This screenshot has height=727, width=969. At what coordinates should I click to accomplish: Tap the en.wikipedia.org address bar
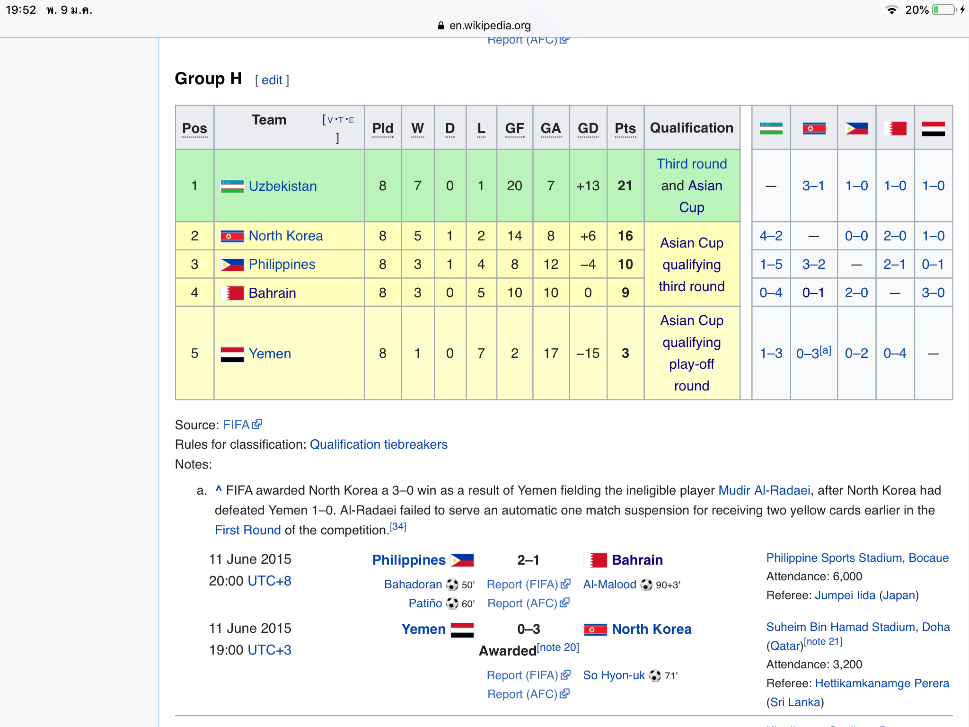click(x=489, y=26)
